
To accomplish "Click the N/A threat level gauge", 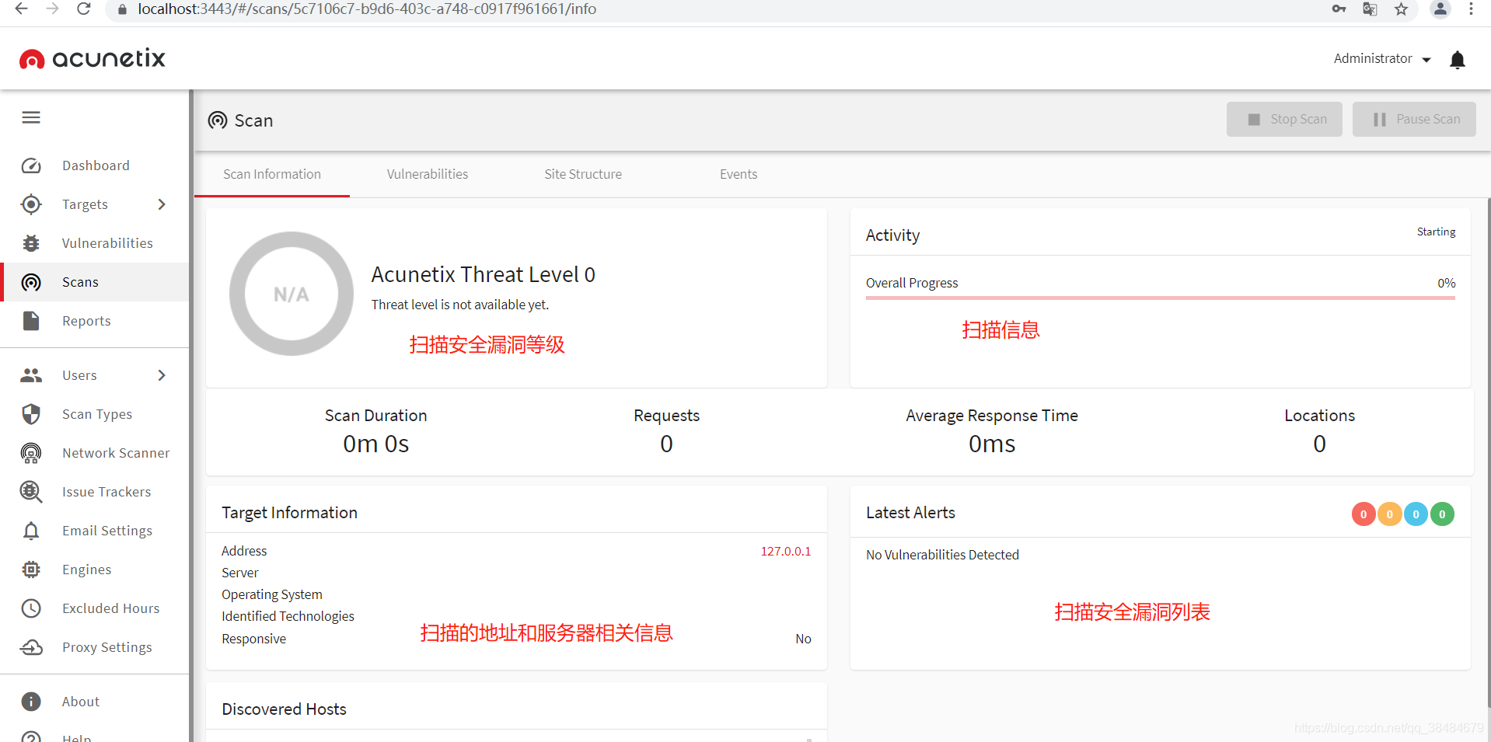I will point(292,294).
